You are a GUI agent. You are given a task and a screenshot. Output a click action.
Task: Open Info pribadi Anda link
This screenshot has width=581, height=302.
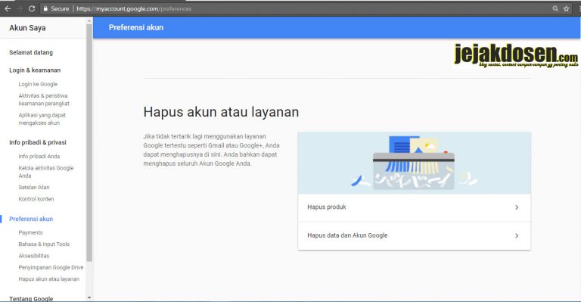pyautogui.click(x=39, y=157)
